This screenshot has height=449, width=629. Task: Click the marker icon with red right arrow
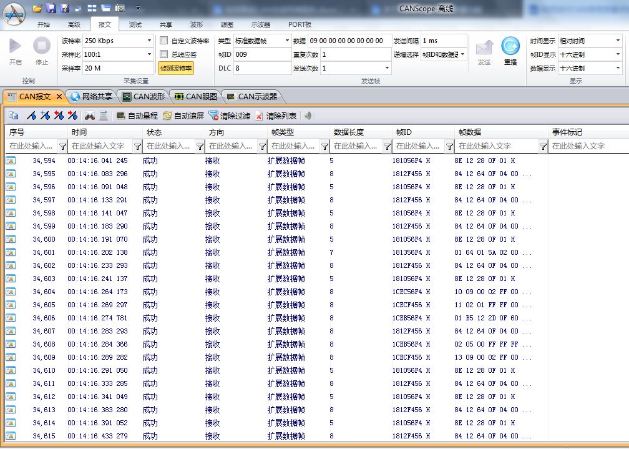[72, 116]
